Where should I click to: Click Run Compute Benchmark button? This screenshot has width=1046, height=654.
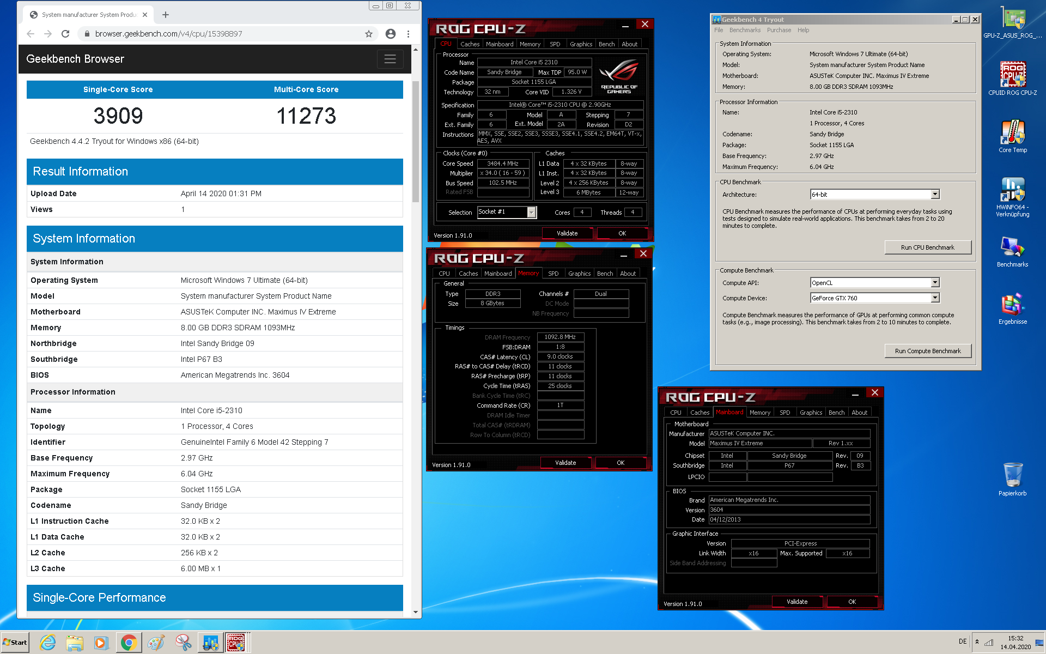927,351
